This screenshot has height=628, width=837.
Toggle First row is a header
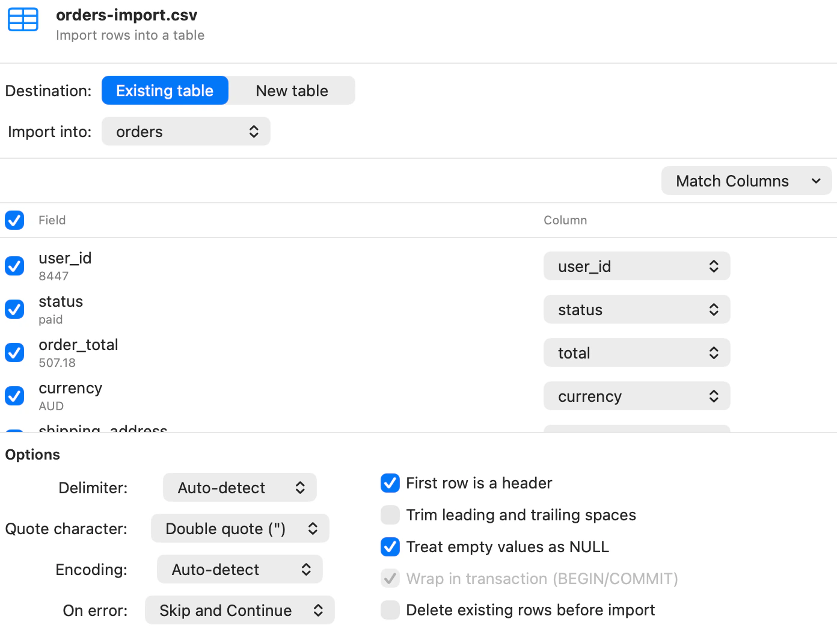pyautogui.click(x=390, y=483)
